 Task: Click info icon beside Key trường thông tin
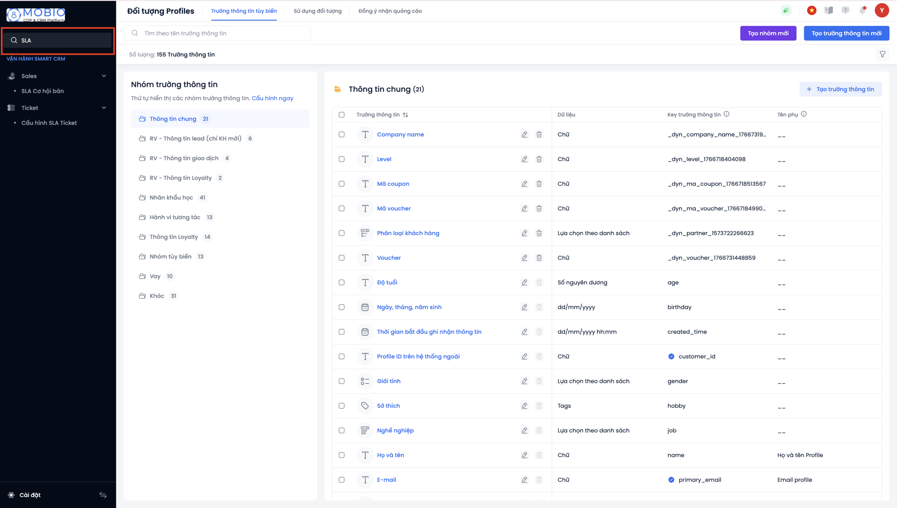pos(726,114)
